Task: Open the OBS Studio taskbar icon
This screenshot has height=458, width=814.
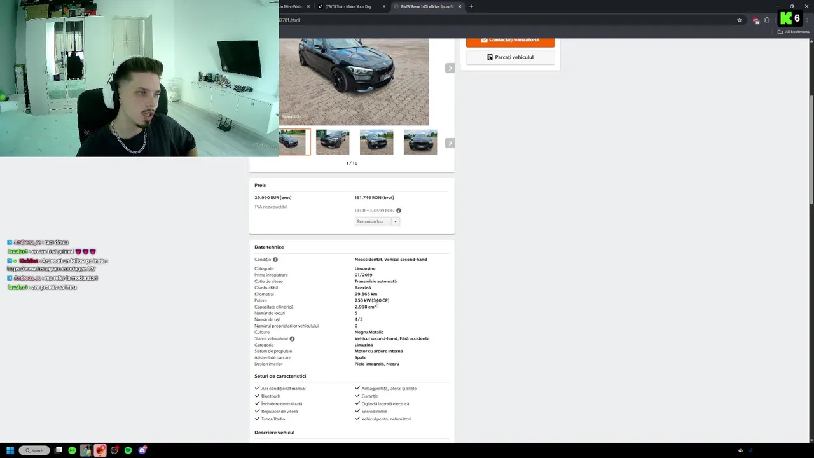Action: point(114,450)
